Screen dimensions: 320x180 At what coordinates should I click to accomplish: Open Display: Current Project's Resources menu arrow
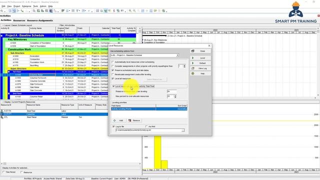click(3, 102)
